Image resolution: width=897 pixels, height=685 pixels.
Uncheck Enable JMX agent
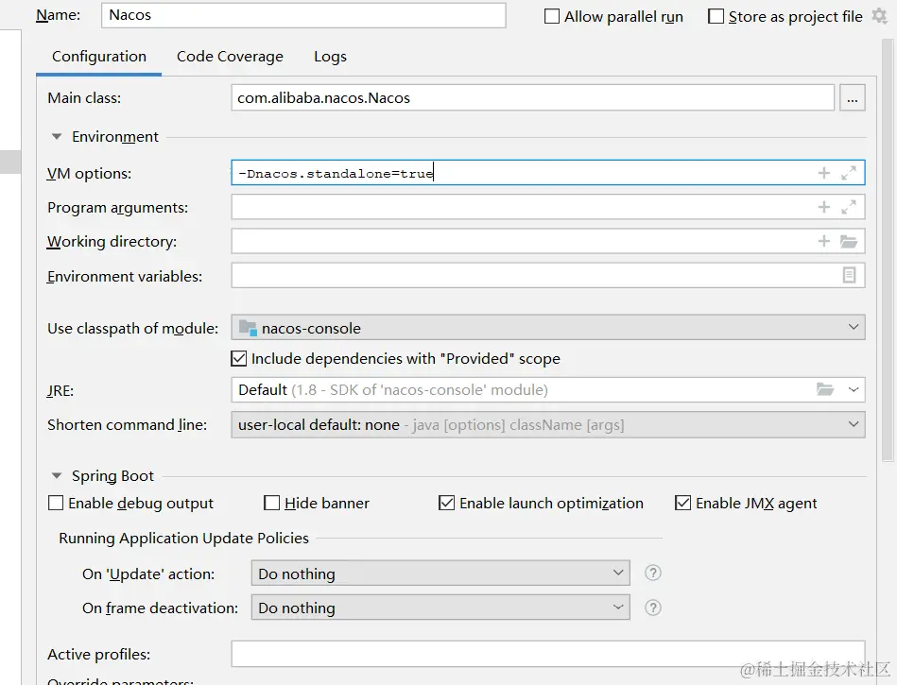pos(683,504)
